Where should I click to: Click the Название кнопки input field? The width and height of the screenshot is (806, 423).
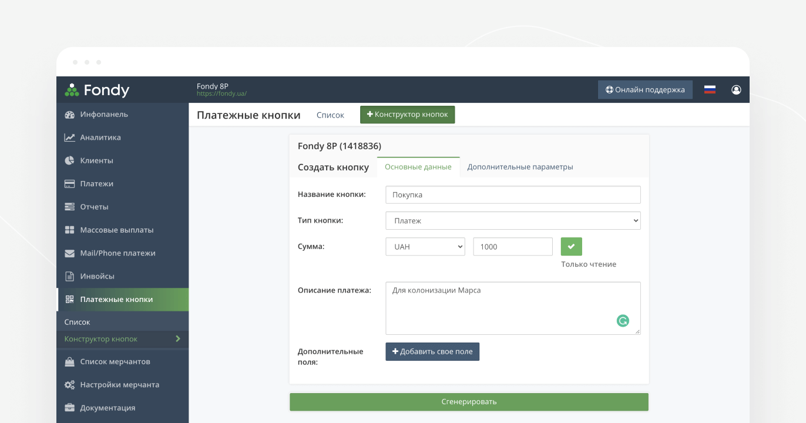coord(513,195)
